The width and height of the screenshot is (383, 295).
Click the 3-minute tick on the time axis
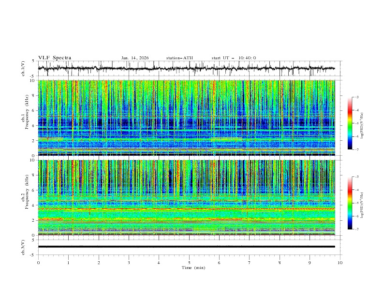(129, 263)
